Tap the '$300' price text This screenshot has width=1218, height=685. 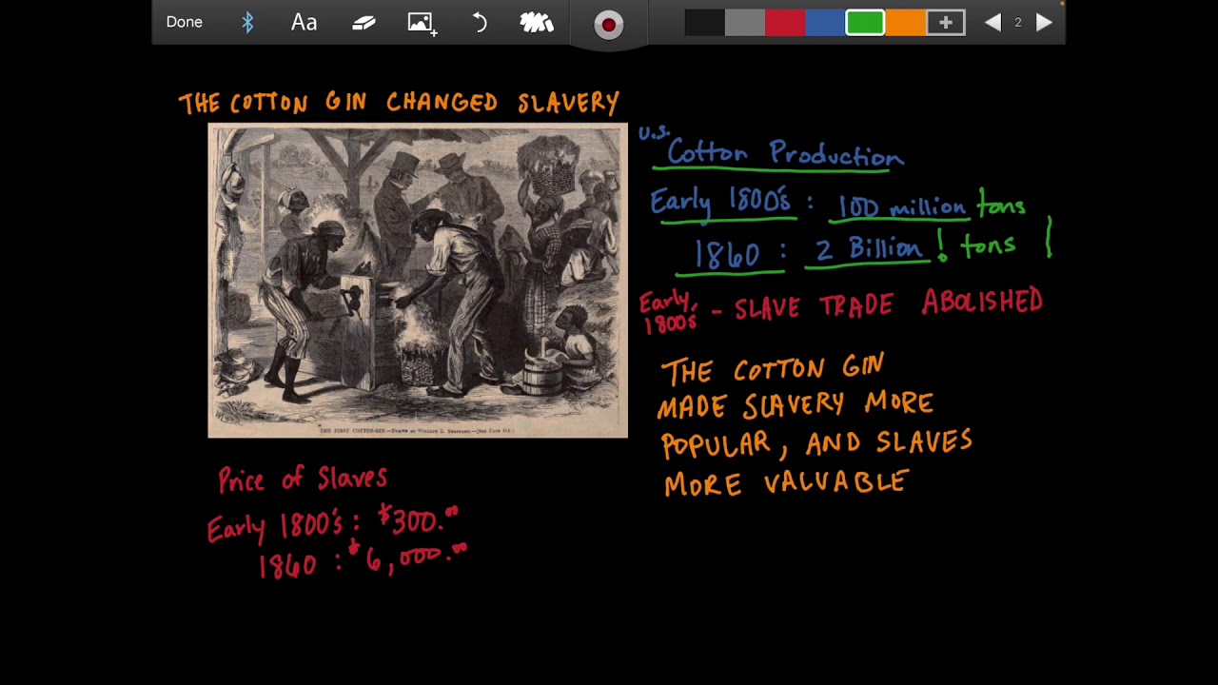pyautogui.click(x=419, y=519)
